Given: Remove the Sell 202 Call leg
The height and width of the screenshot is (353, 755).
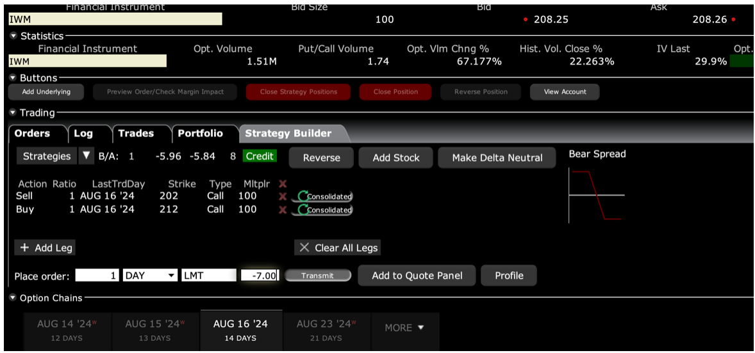Looking at the screenshot, I should tap(283, 196).
